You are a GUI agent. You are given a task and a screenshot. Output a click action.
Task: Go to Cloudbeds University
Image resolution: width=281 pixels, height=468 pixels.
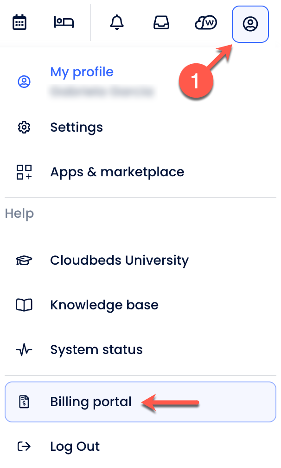(x=119, y=261)
